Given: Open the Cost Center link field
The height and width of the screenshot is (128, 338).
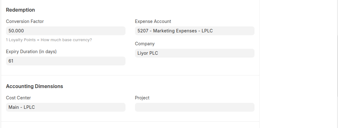Looking at the screenshot, I should tap(66, 107).
